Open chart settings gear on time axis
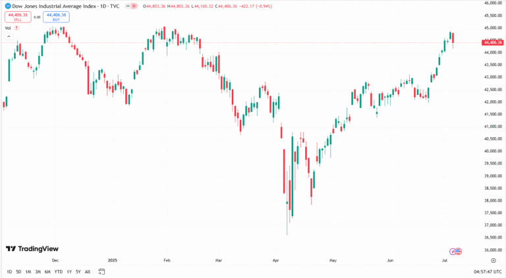This screenshot has width=506, height=278. (x=493, y=260)
